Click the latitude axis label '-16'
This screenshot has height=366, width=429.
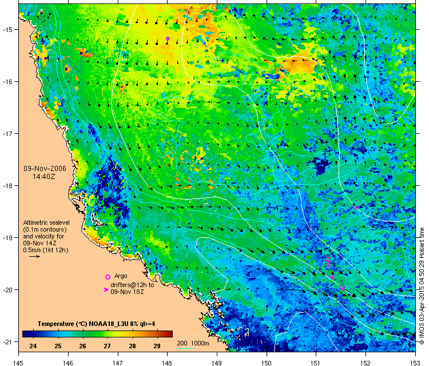click(x=7, y=82)
